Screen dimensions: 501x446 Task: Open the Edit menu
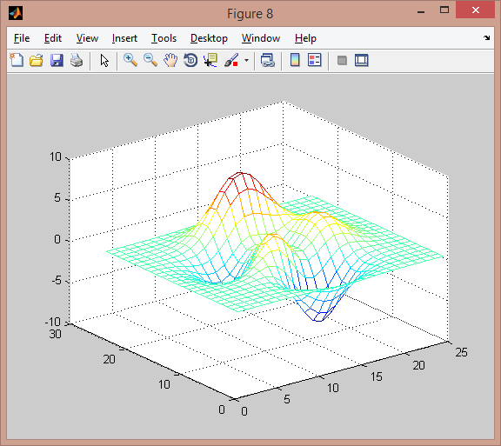[53, 38]
